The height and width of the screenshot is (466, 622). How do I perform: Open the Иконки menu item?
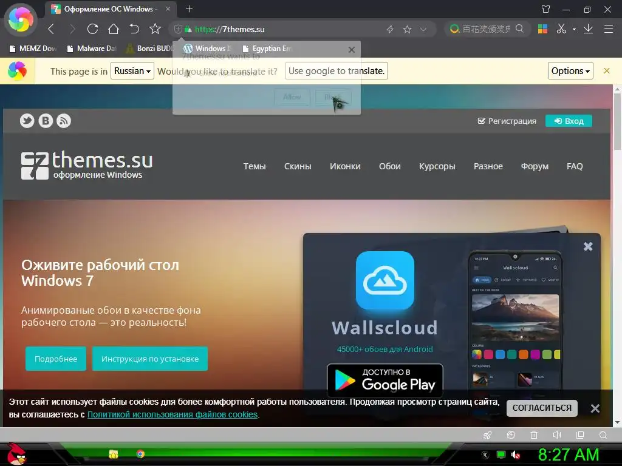pyautogui.click(x=345, y=166)
